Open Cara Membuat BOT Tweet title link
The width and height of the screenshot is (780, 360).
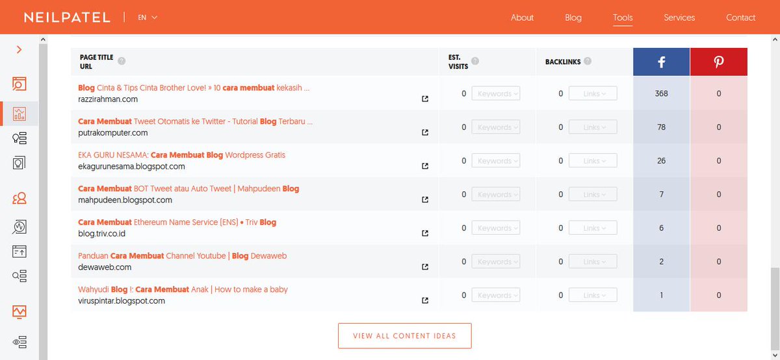188,189
